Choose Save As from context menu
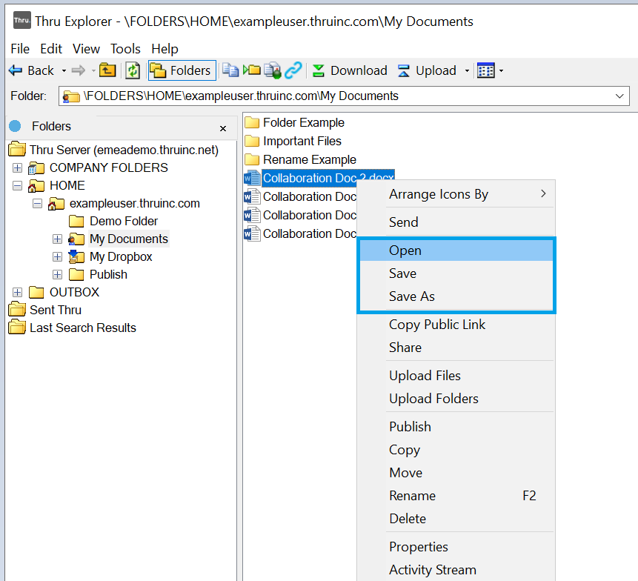638x581 pixels. (x=411, y=296)
